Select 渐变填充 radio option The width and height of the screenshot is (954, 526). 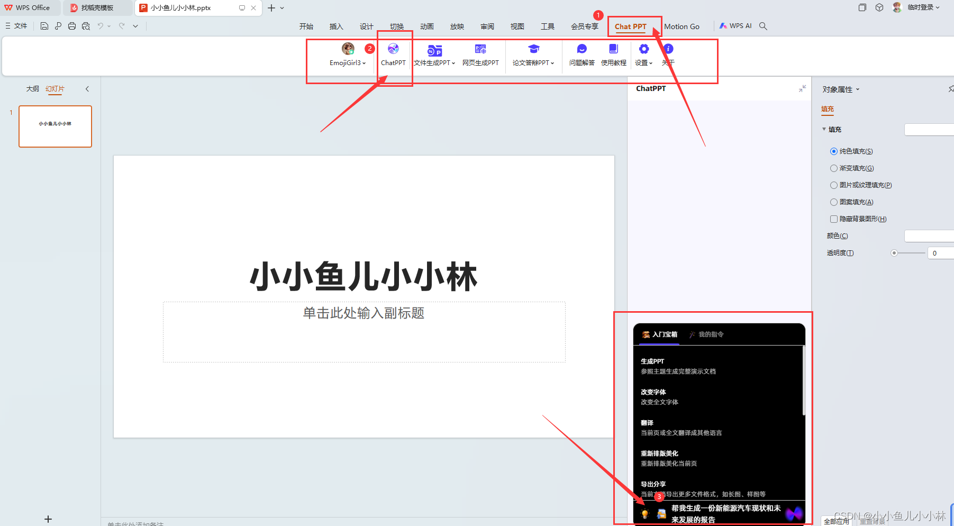click(x=834, y=168)
